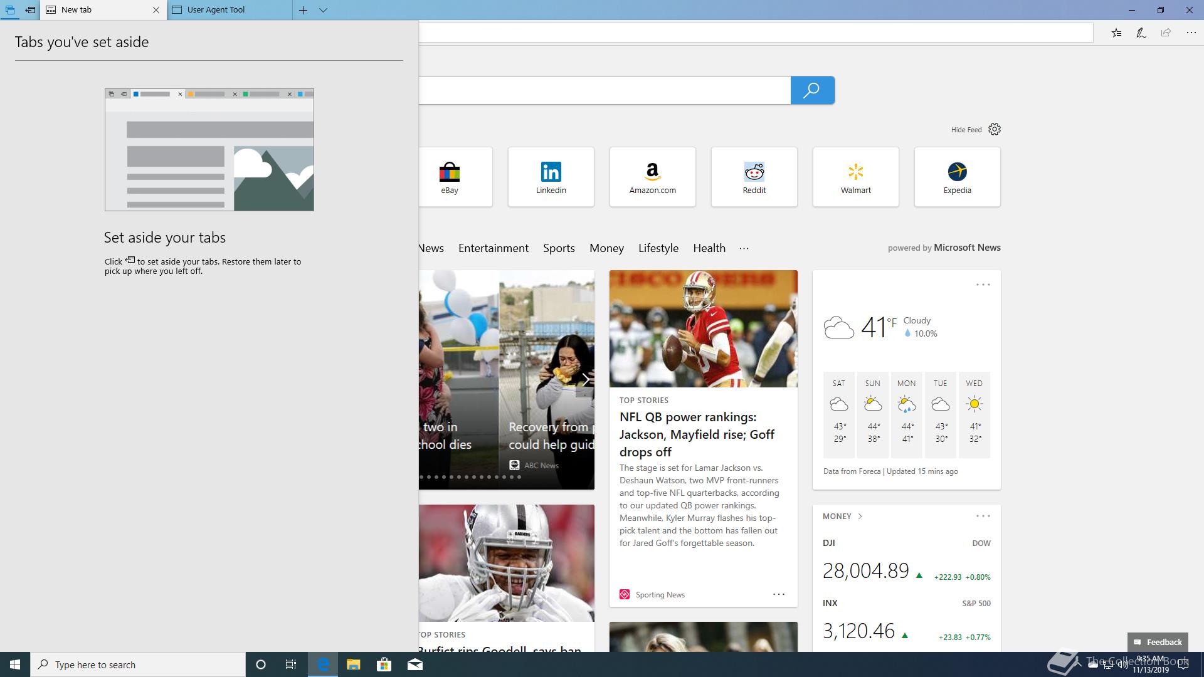Click the taskbar search box

138,664
